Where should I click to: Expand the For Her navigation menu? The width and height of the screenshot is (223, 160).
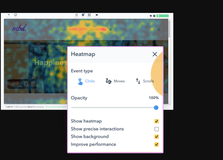click(x=72, y=30)
